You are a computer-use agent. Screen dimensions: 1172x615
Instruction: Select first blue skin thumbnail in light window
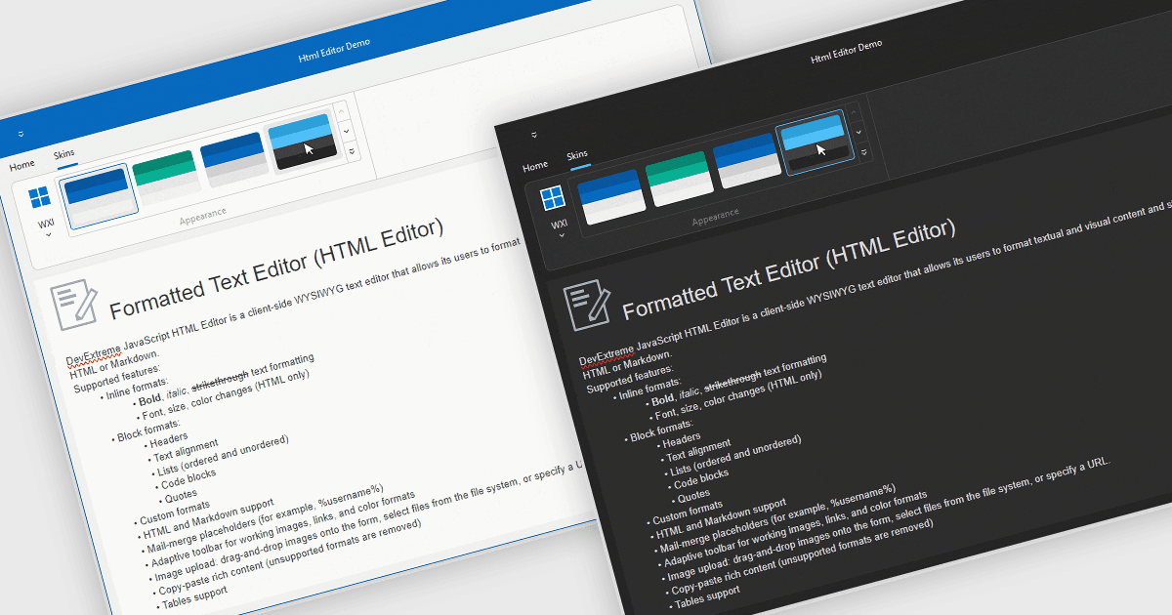coord(98,198)
